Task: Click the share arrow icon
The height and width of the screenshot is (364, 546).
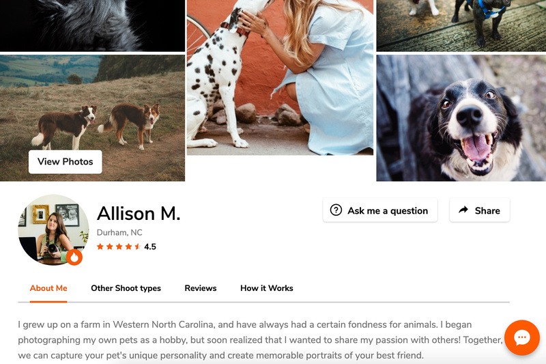Action: (x=463, y=210)
